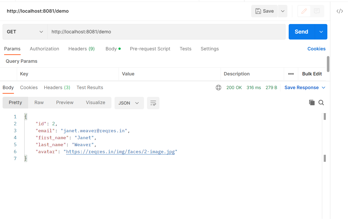Collapse the JSON at line 1
The height and width of the screenshot is (219, 348).
(x=26, y=116)
